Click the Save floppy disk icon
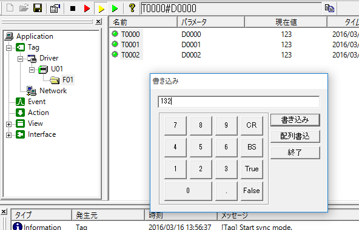Image resolution: width=359 pixels, height=230 pixels. tap(38, 8)
